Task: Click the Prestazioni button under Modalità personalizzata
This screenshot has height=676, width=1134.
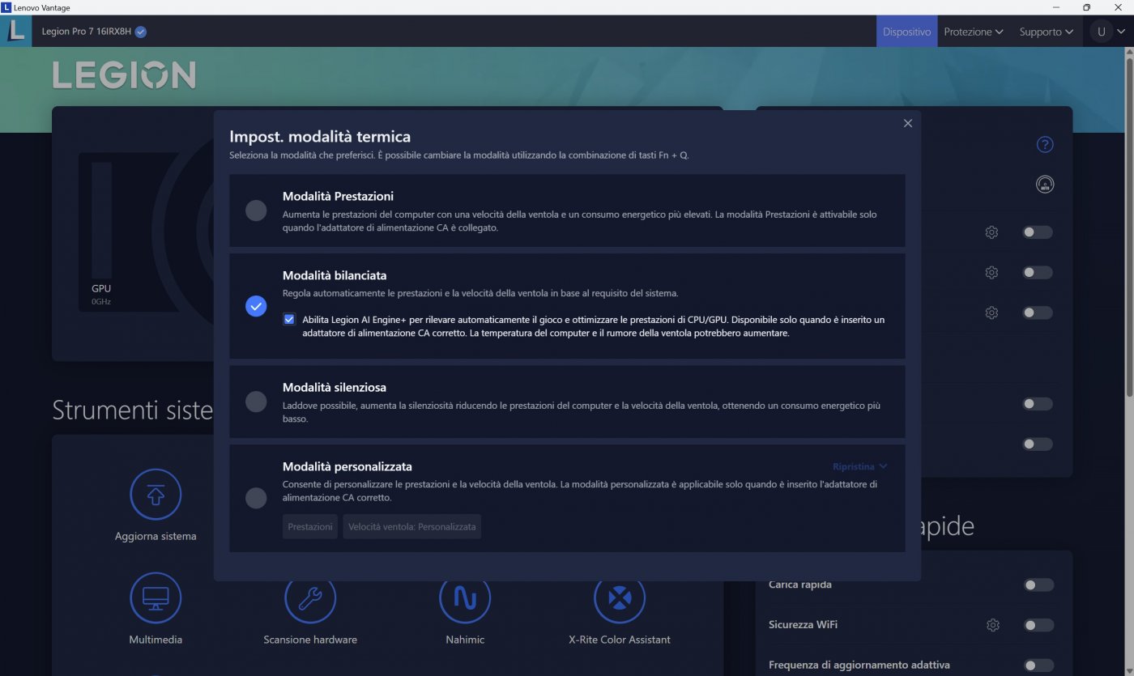Action: (309, 526)
